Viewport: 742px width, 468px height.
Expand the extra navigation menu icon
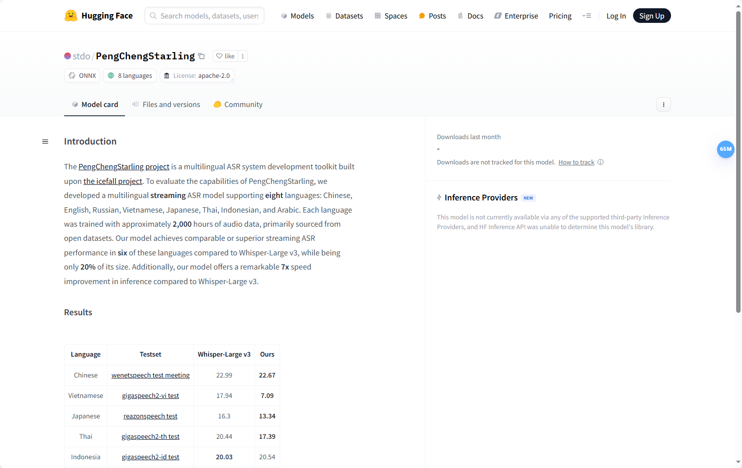(587, 16)
